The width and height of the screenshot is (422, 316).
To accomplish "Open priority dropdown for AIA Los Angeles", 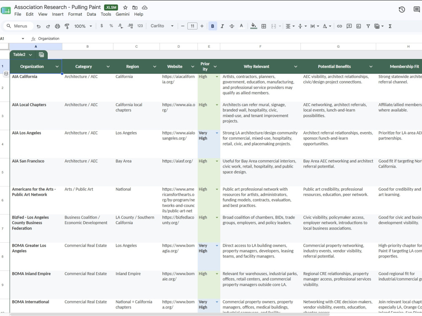I will (217, 133).
